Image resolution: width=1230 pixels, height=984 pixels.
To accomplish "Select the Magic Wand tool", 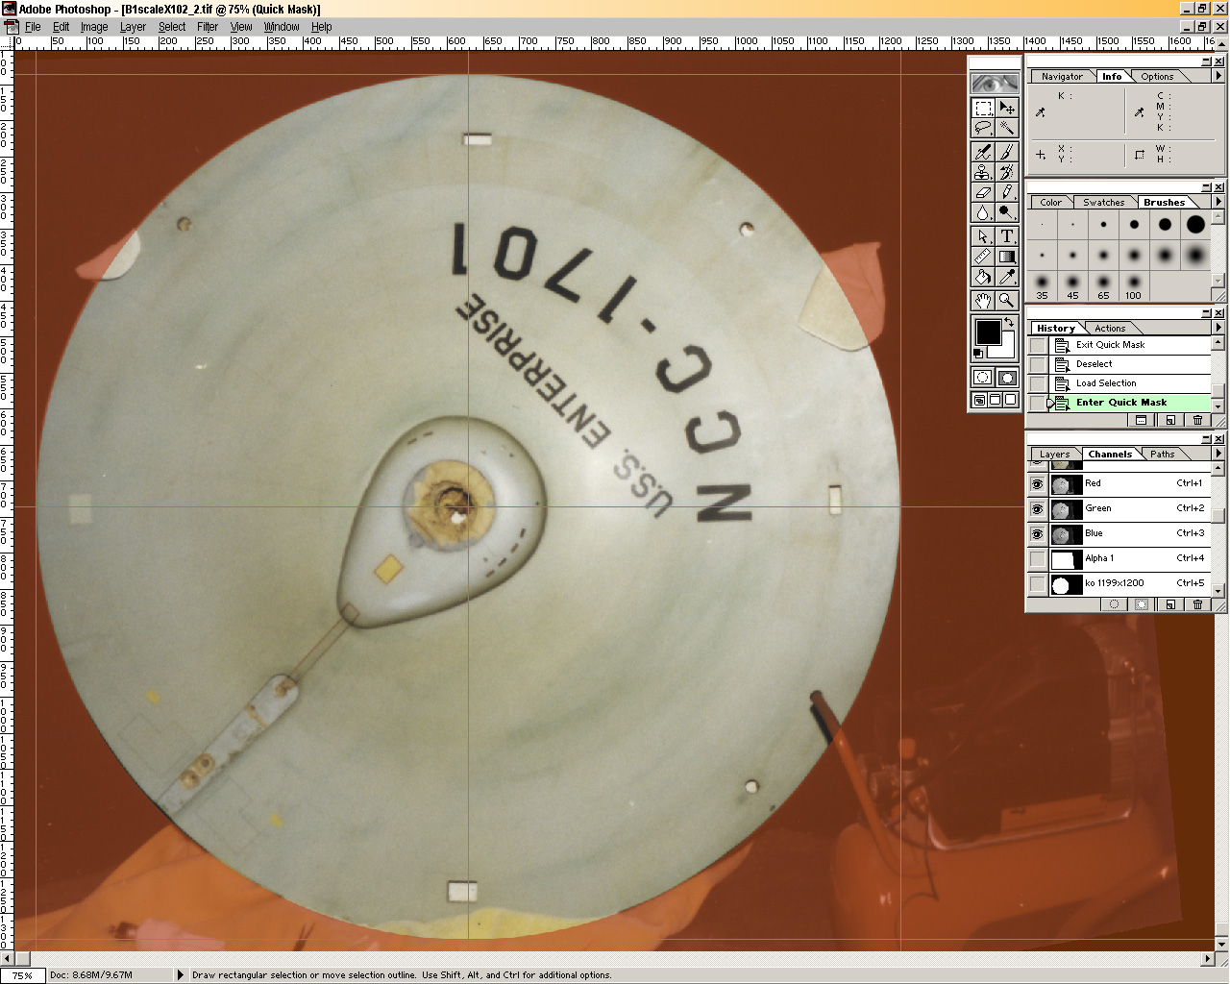I will [1006, 128].
